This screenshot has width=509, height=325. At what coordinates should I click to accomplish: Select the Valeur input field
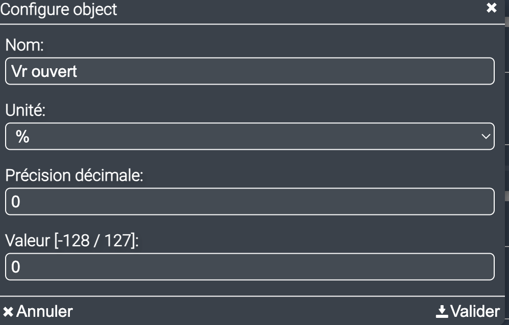coord(249,267)
